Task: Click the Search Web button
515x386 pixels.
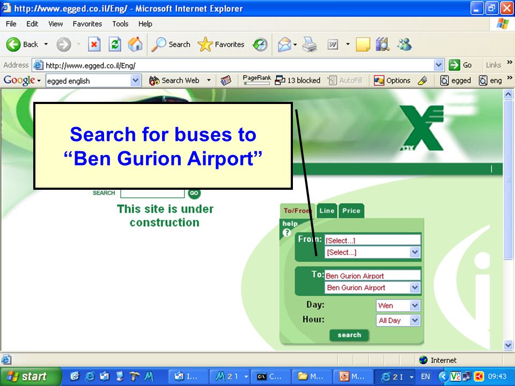Action: (174, 80)
